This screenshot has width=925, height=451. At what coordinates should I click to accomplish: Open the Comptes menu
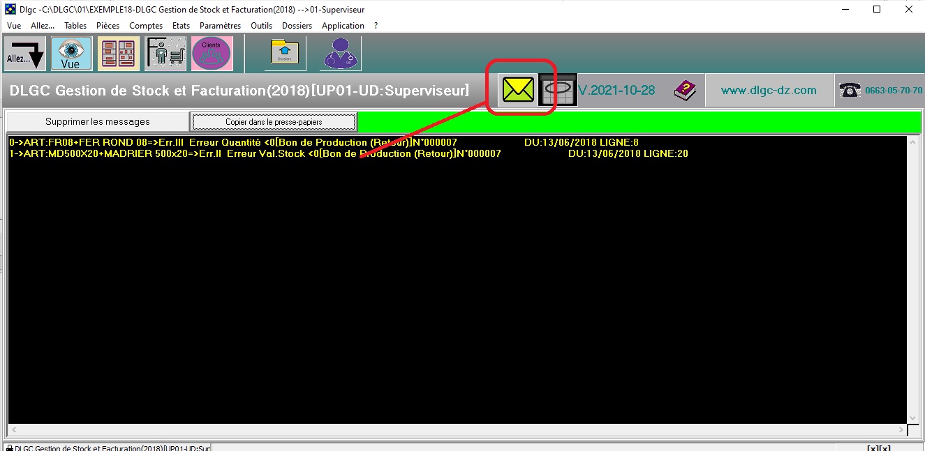coord(146,26)
